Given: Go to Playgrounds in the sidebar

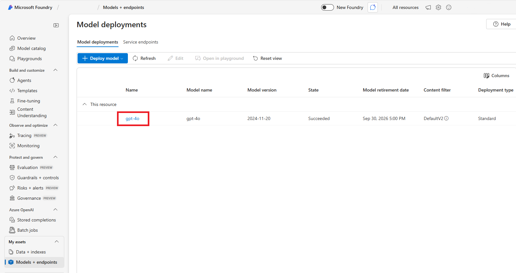Looking at the screenshot, I should coord(29,59).
